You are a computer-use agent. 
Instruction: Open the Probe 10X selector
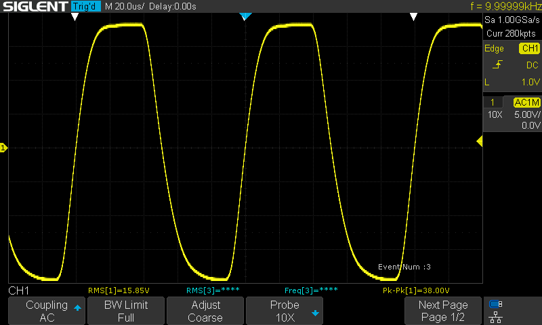click(285, 311)
